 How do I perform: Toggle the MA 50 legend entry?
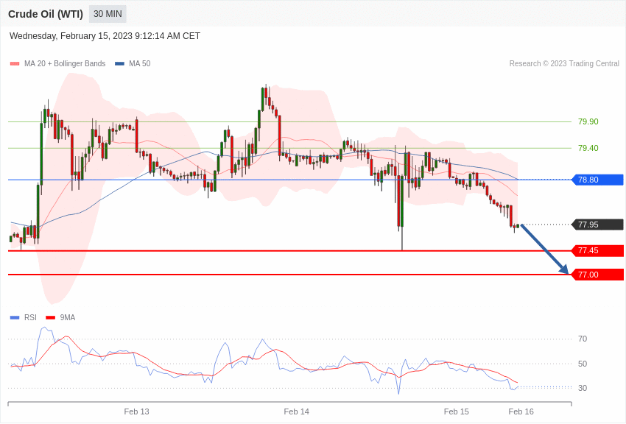pyautogui.click(x=133, y=64)
